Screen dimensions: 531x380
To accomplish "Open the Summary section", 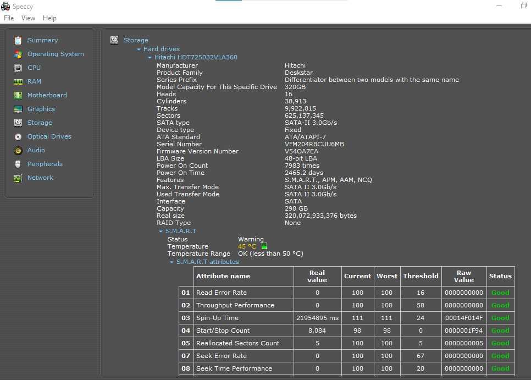I will [x=43, y=40].
